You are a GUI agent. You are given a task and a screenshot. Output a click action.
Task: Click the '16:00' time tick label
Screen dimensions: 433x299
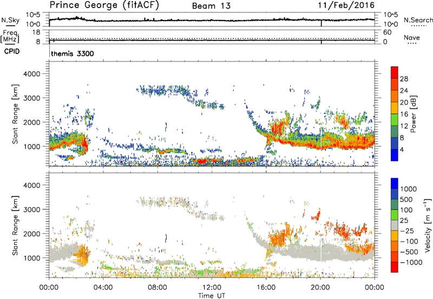[266, 288]
